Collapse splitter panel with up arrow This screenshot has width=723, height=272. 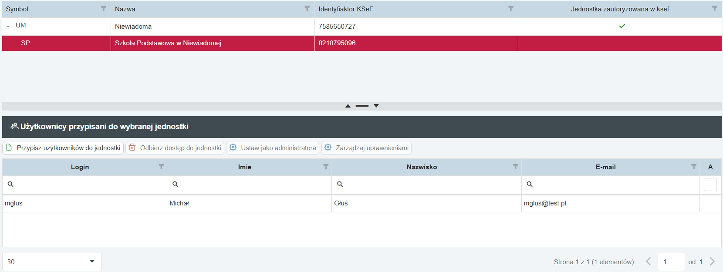tap(348, 106)
